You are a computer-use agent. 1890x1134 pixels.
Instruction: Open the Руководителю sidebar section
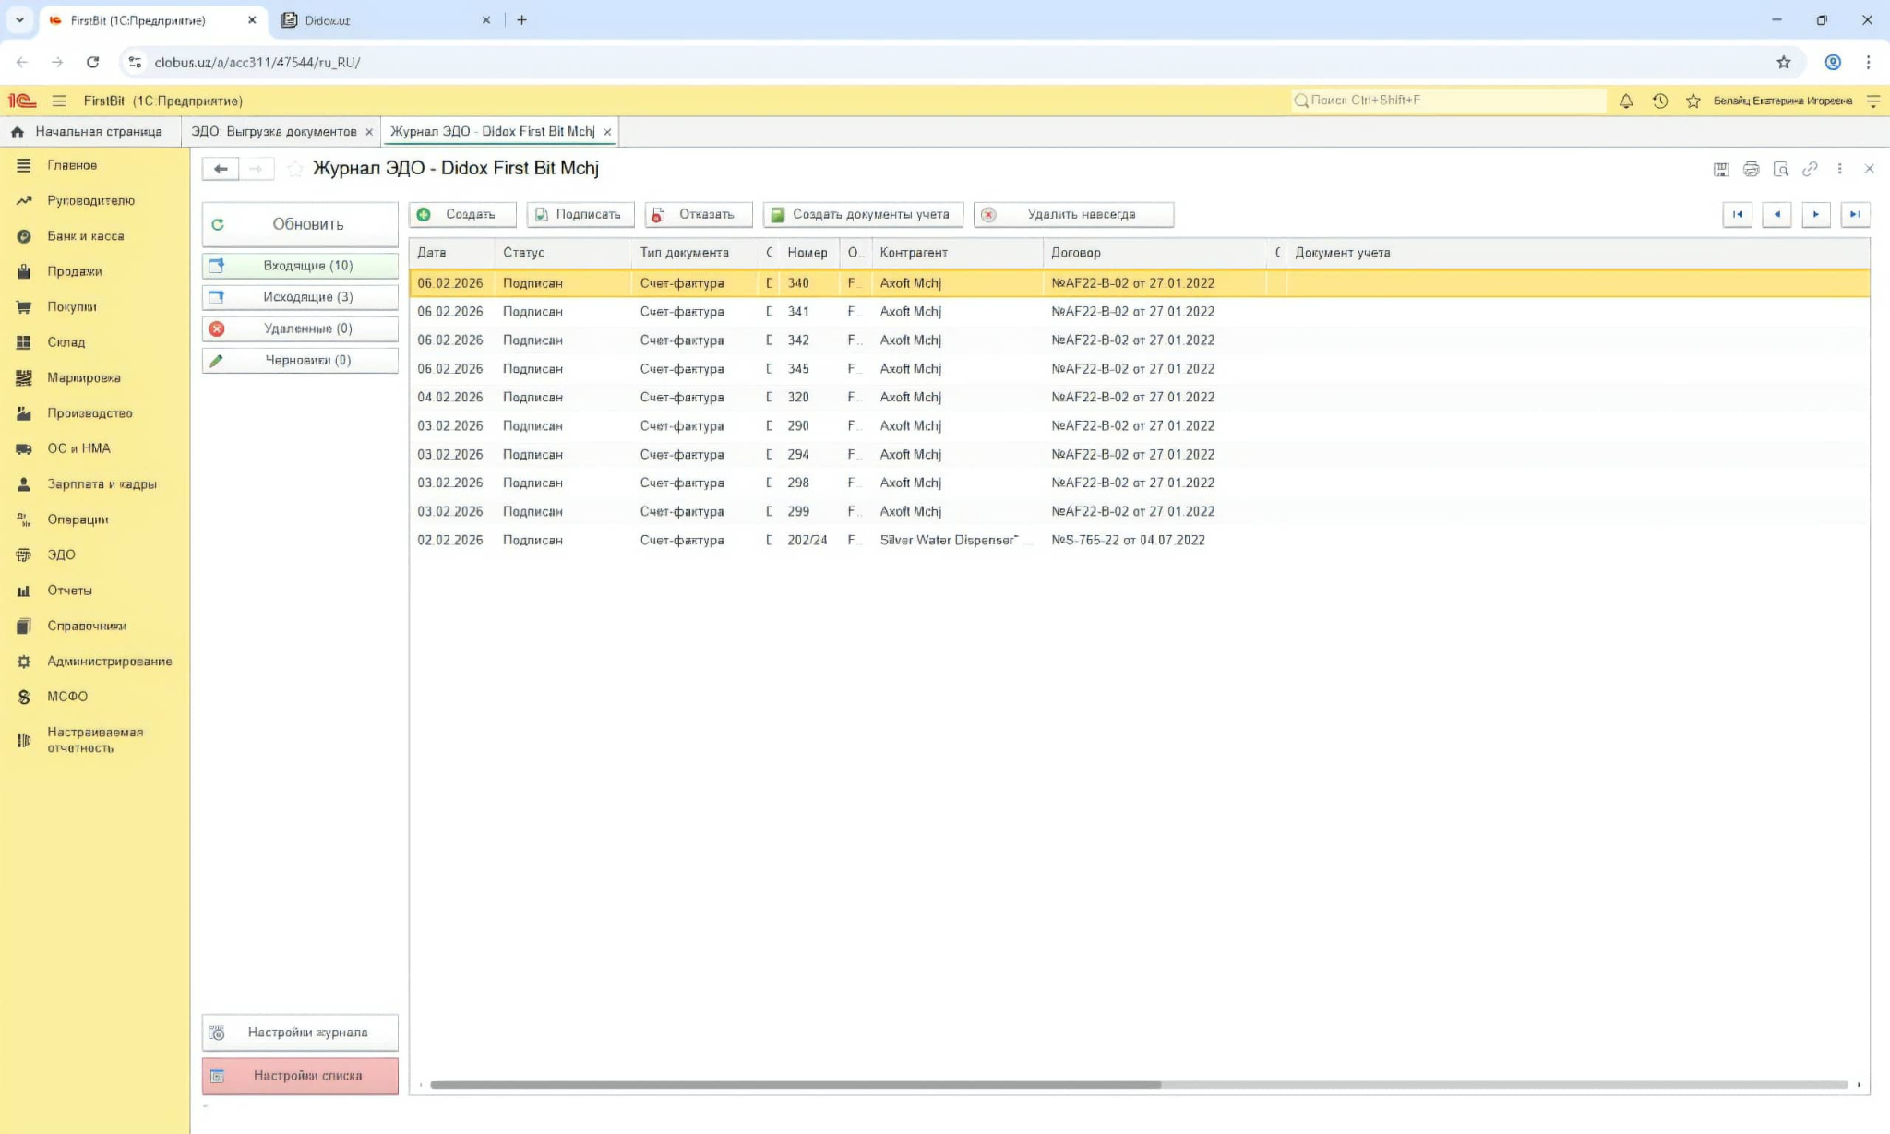pos(90,200)
